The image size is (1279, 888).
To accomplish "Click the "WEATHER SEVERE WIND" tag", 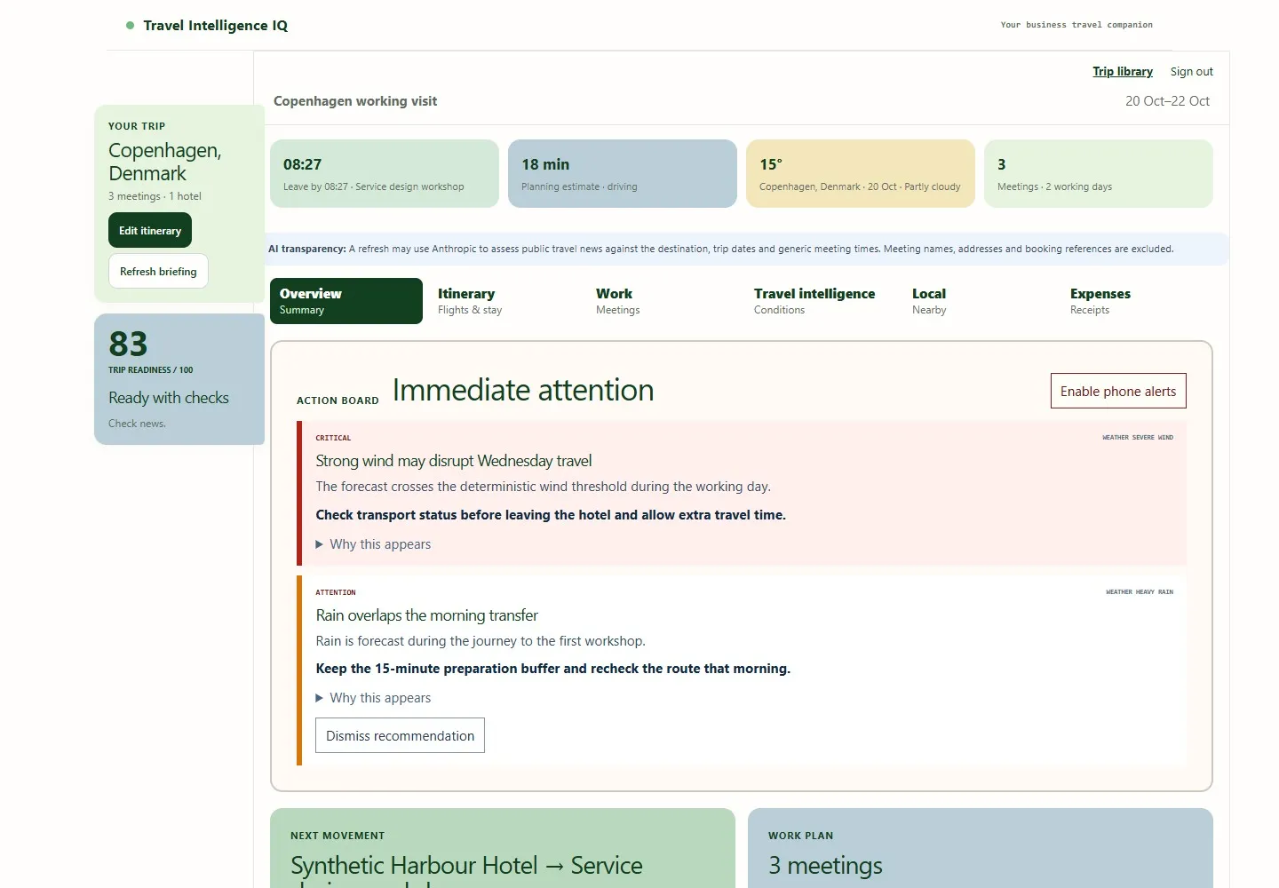I will 1138,438.
